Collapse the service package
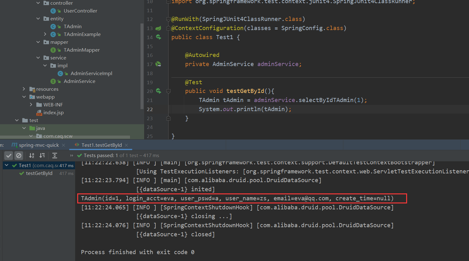The width and height of the screenshot is (469, 261). [38, 58]
